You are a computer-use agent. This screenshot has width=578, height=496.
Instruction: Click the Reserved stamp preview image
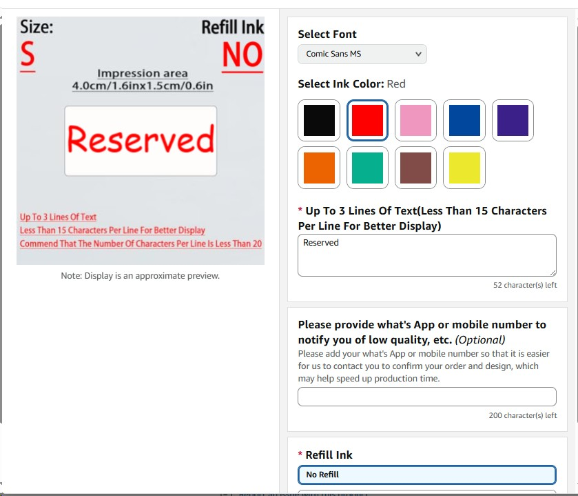[141, 141]
